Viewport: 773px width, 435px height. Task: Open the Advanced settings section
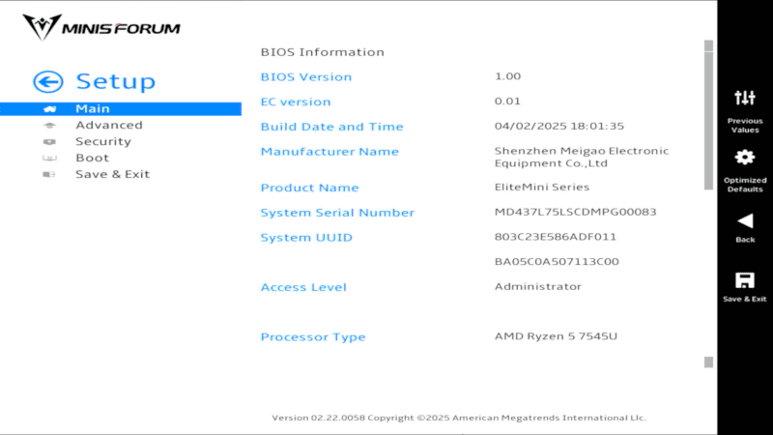109,125
